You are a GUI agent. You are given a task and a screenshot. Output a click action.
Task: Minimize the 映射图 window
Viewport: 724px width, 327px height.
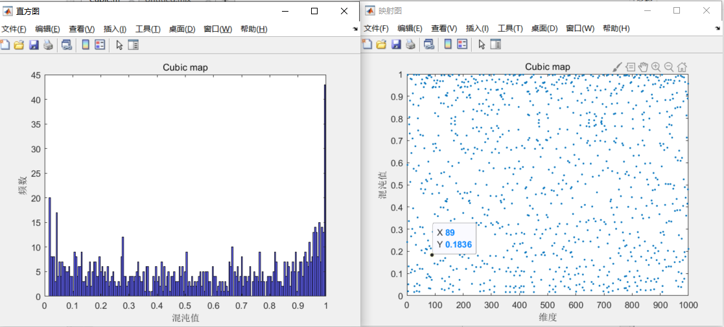pos(648,10)
